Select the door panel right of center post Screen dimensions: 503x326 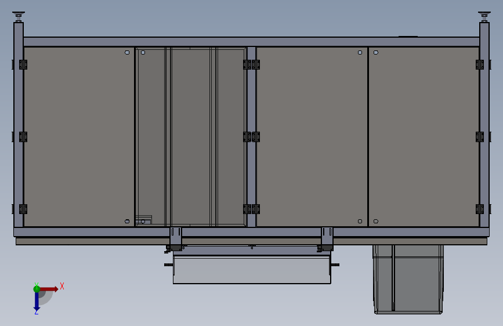tap(312, 137)
